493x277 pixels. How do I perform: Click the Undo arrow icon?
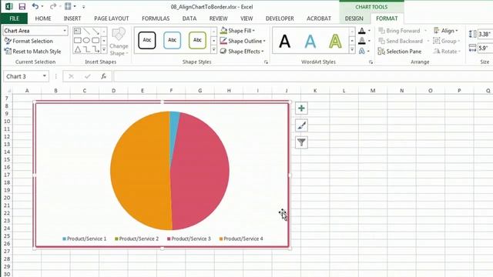click(x=35, y=6)
